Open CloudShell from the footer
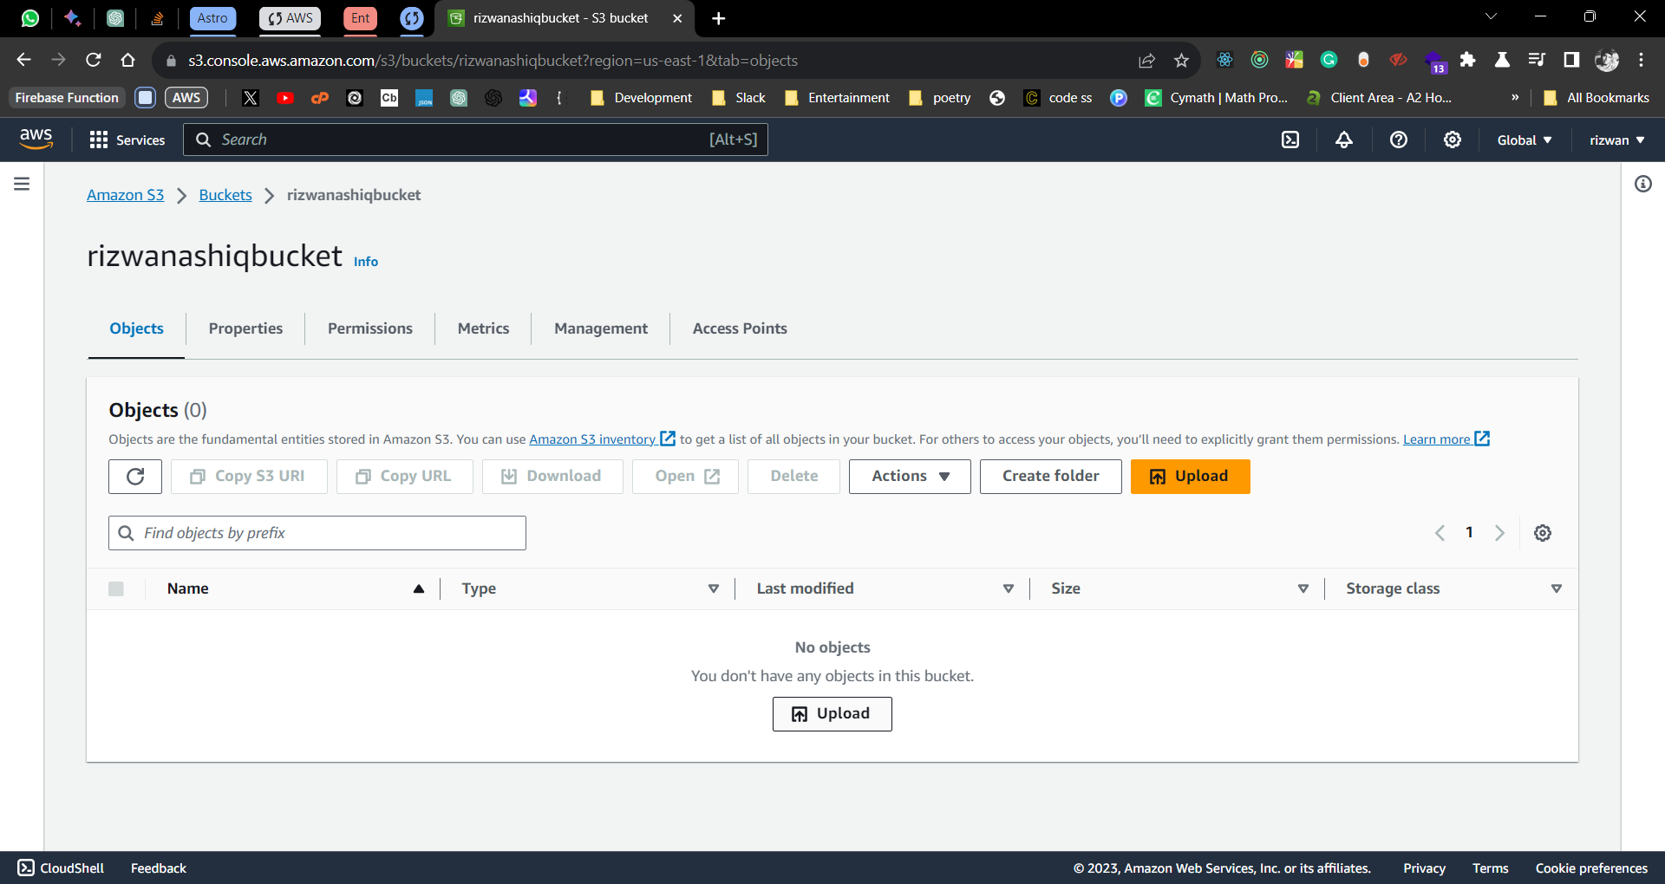 (x=61, y=868)
